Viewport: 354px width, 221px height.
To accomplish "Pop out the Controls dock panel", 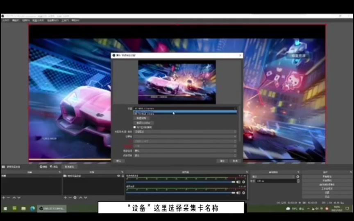I will [x=351, y=172].
